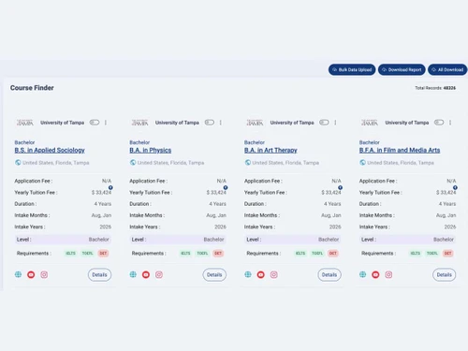Open YouTube icon on B.A. in Physics card

146,274
